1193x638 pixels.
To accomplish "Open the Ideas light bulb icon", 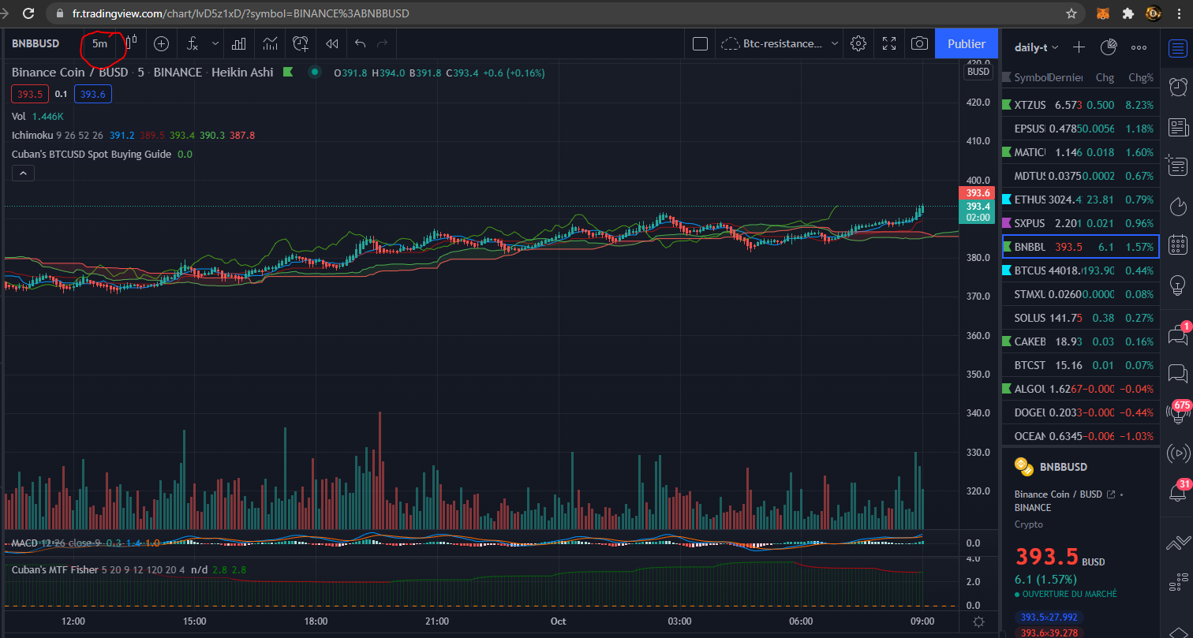I will coord(1177,284).
